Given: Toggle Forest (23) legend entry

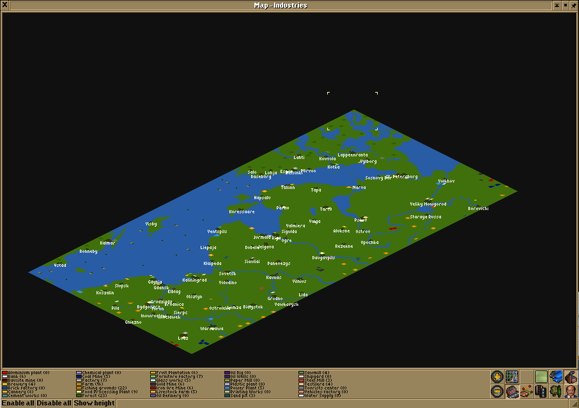Looking at the screenshot, I should [91, 395].
